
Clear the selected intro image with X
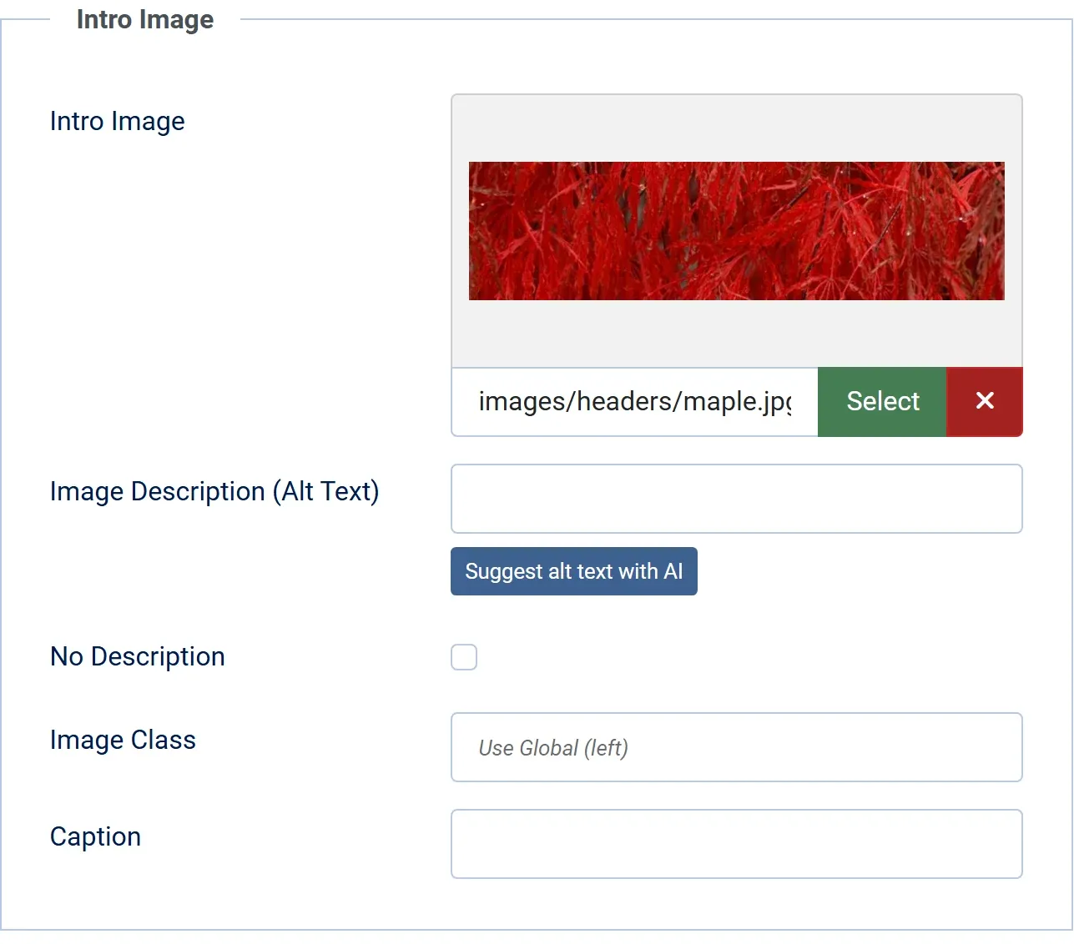pyautogui.click(x=985, y=401)
